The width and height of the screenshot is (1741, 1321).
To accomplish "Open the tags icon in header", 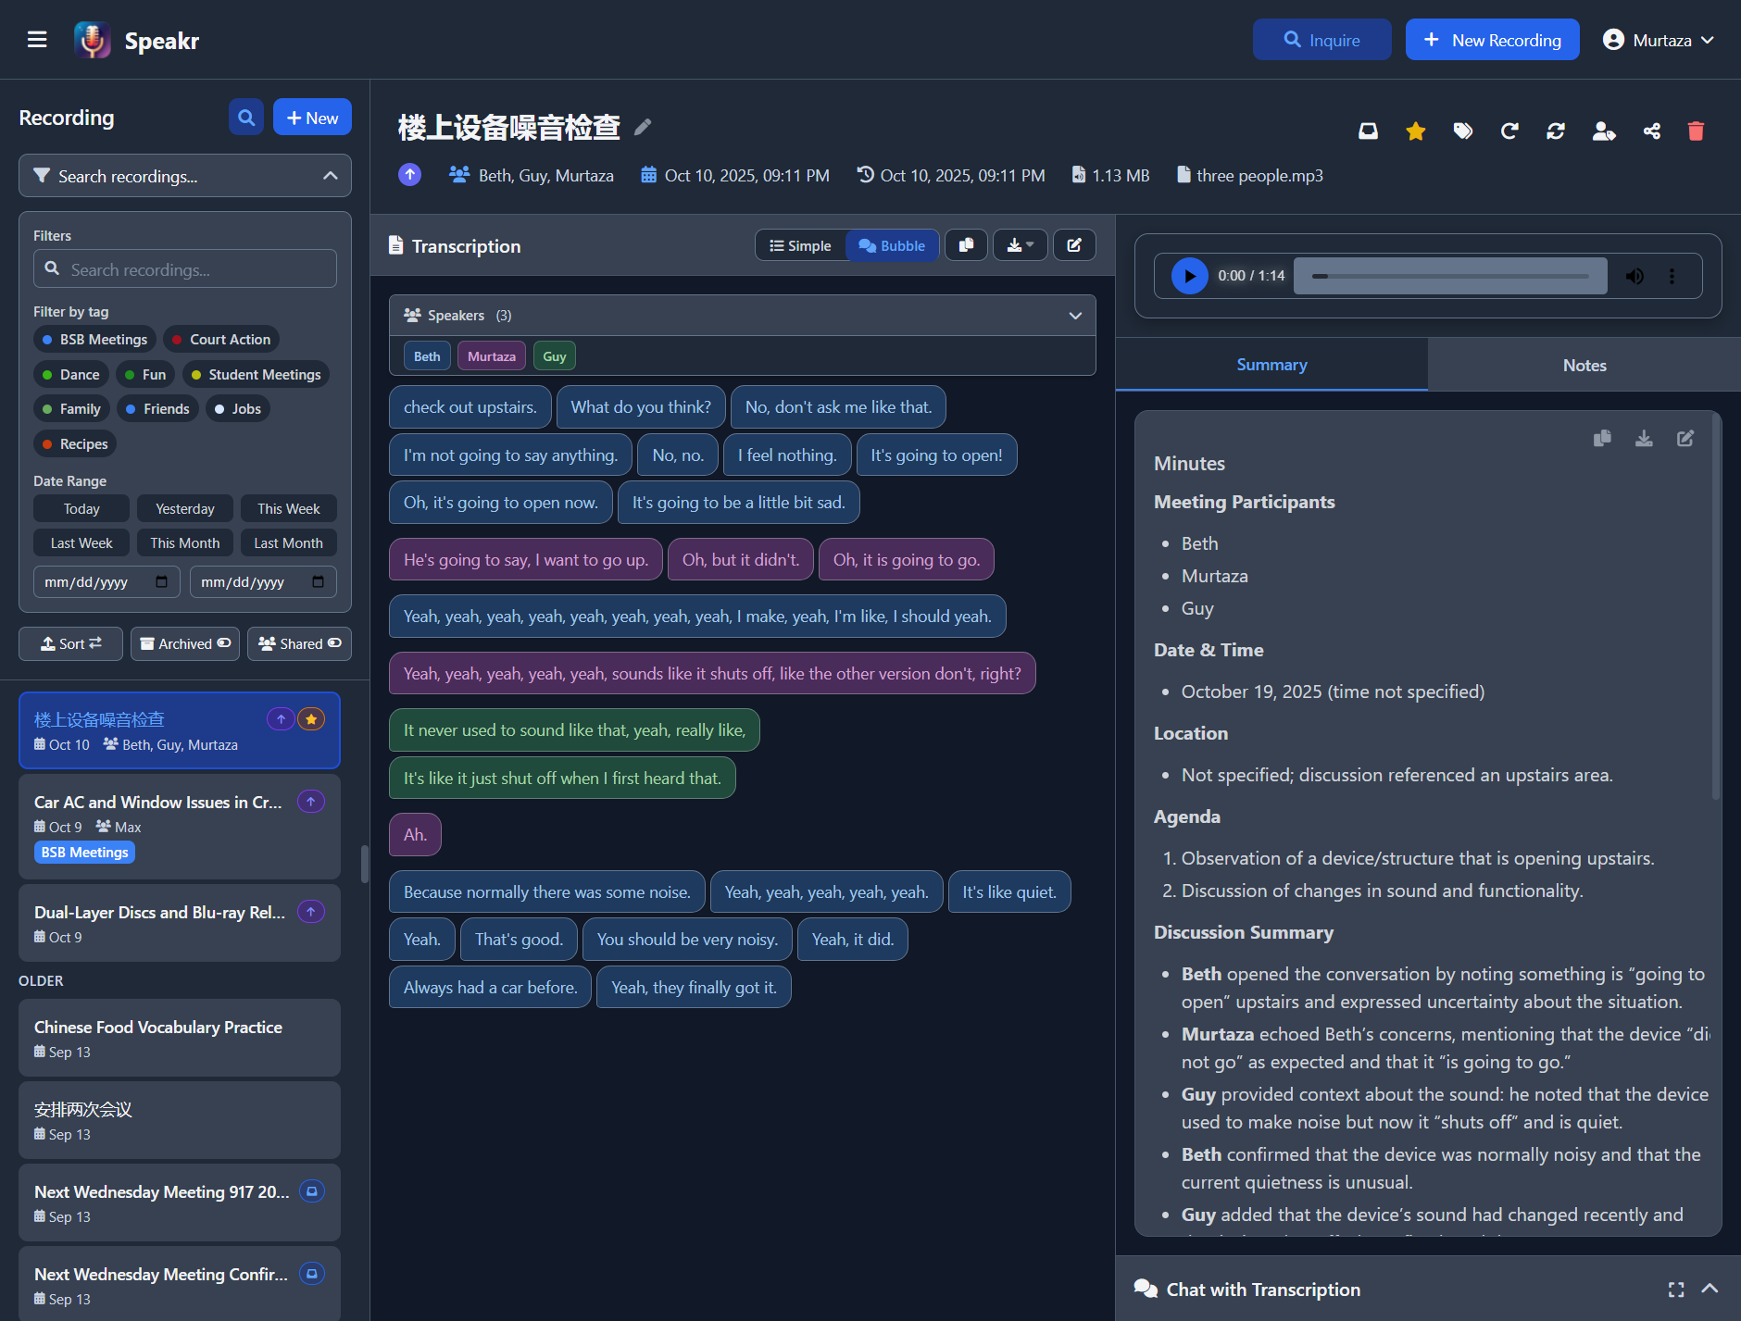I will (1462, 131).
